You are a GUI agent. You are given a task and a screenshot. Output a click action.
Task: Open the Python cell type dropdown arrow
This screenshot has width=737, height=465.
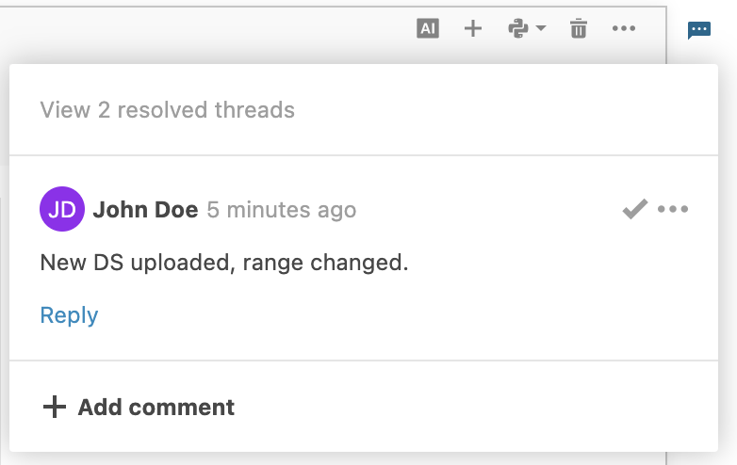pos(541,29)
